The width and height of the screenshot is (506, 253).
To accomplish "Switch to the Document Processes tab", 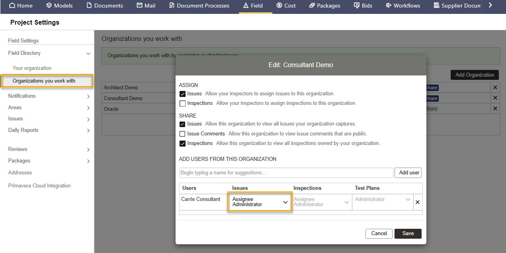I will [199, 6].
